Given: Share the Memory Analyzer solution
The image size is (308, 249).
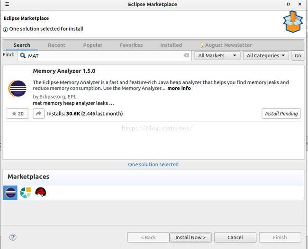Looking at the screenshot, I should [x=39, y=114].
